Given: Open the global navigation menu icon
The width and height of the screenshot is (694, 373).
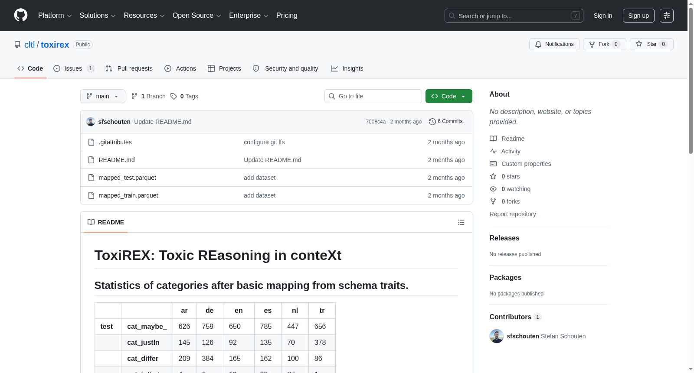Looking at the screenshot, I should [x=667, y=16].
